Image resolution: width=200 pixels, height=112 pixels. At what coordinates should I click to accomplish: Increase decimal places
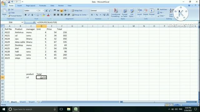pos(104,15)
